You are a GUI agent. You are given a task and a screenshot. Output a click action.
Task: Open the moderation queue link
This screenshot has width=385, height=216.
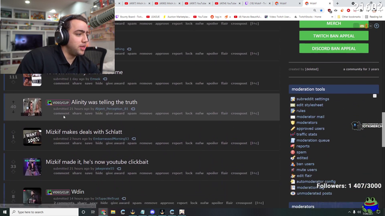313,140
